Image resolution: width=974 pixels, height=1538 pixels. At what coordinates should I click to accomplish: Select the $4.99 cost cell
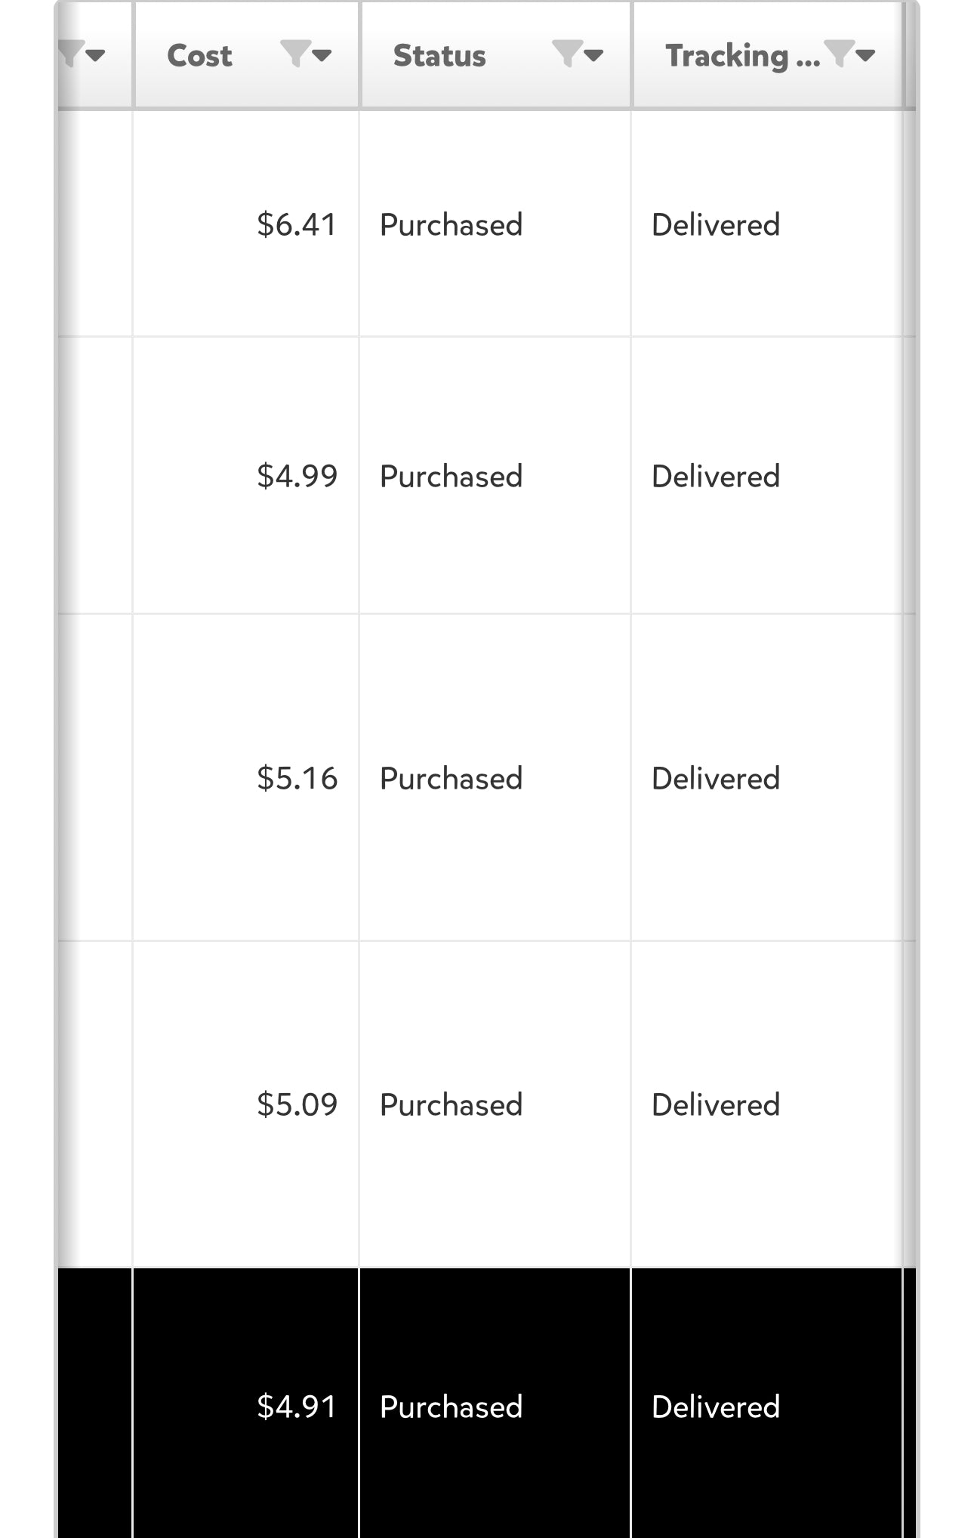(297, 477)
